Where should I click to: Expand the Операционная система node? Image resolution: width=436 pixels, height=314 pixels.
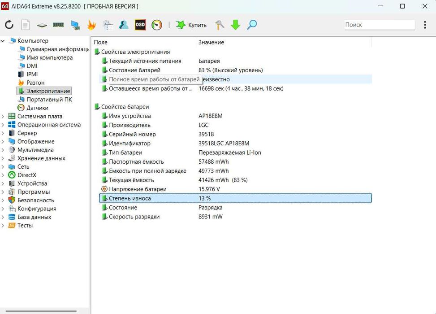(3, 125)
